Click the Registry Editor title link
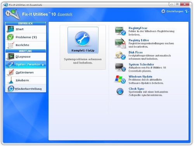 pyautogui.click(x=139, y=40)
